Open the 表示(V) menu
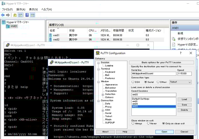The image size is (199, 139). [33, 9]
